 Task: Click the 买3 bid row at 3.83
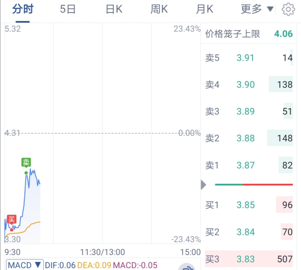pyautogui.click(x=249, y=259)
